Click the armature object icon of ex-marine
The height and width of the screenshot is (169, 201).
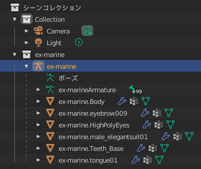click(38, 66)
